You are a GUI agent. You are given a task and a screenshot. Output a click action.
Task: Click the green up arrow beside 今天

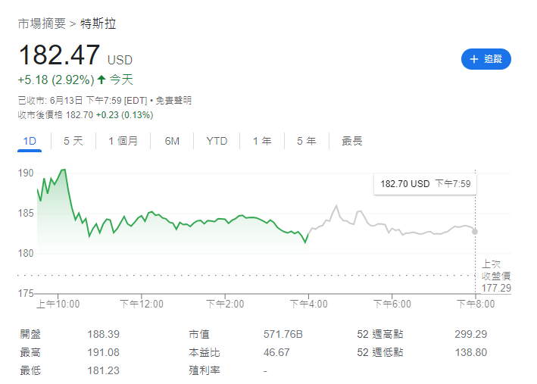click(x=102, y=80)
